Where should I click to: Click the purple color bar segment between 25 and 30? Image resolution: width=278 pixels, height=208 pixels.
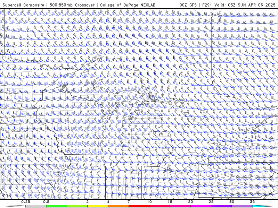tap(221, 206)
